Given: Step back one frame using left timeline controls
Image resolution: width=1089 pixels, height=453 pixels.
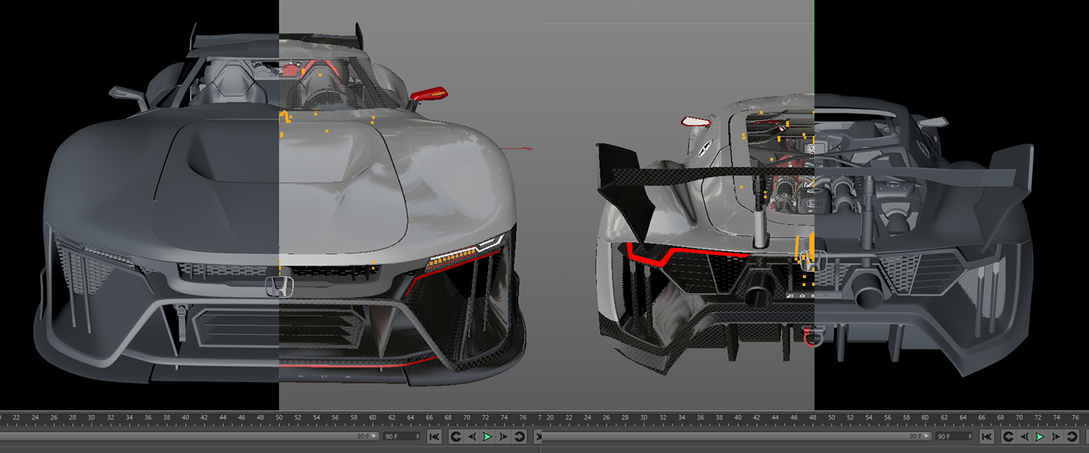Looking at the screenshot, I should click(x=473, y=435).
